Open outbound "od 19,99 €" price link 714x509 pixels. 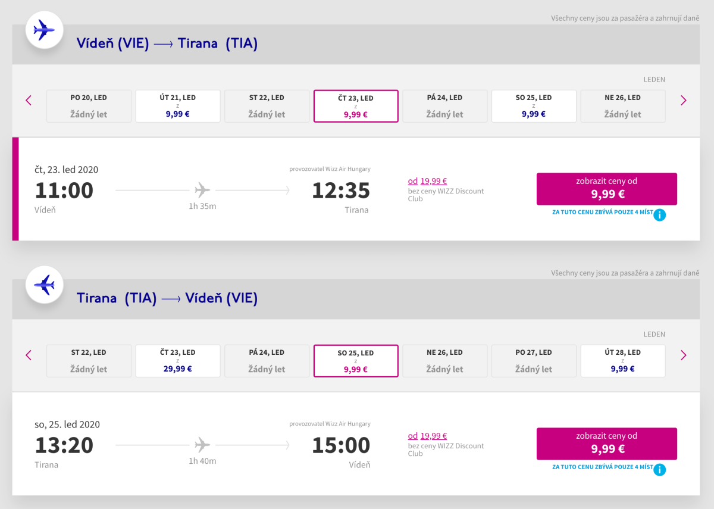click(427, 182)
